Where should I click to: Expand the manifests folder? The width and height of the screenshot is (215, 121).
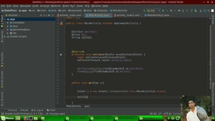pos(8,23)
